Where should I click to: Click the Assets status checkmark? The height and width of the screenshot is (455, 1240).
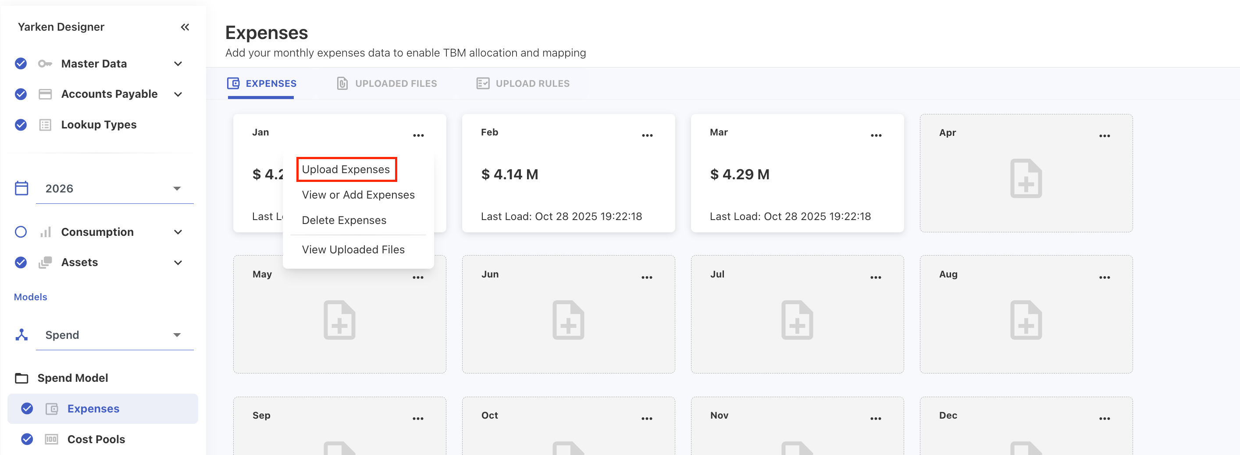[21, 262]
